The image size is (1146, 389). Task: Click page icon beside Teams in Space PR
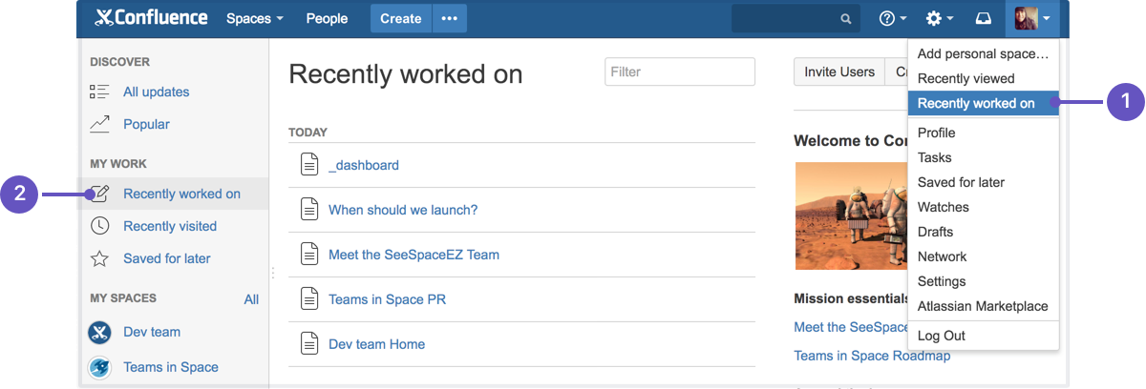point(308,298)
